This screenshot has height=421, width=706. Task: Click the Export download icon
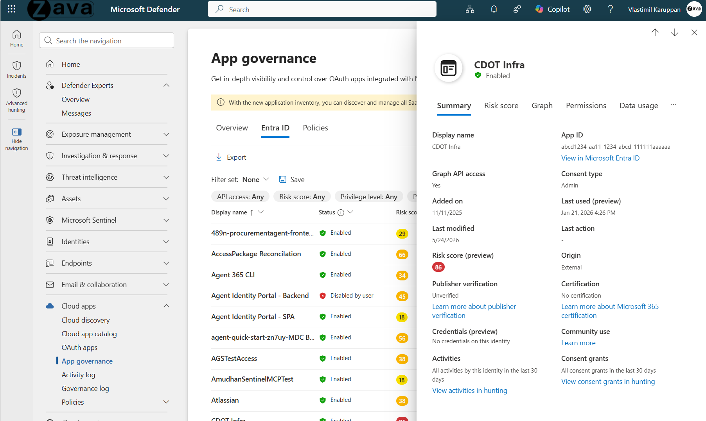tap(219, 157)
